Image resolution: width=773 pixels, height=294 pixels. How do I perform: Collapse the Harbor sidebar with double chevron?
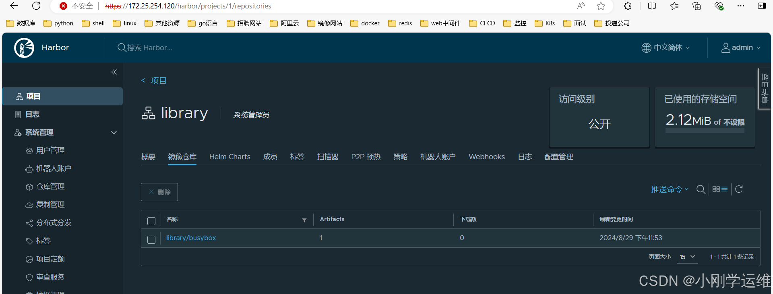pos(114,72)
